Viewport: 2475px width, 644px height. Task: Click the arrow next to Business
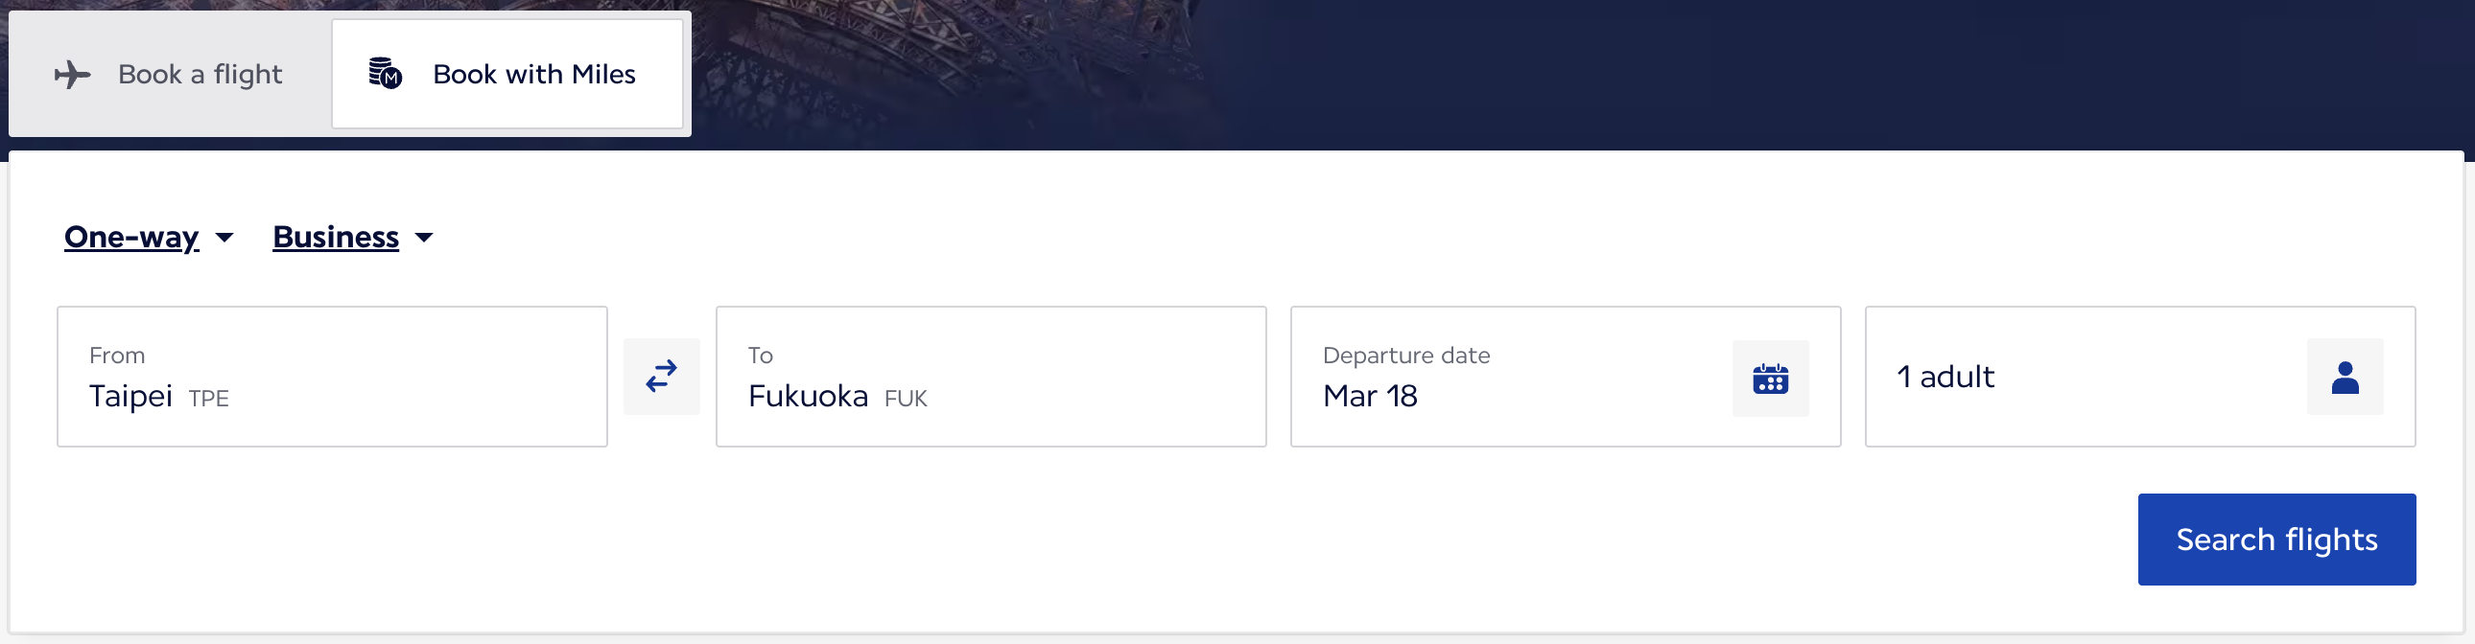click(424, 238)
